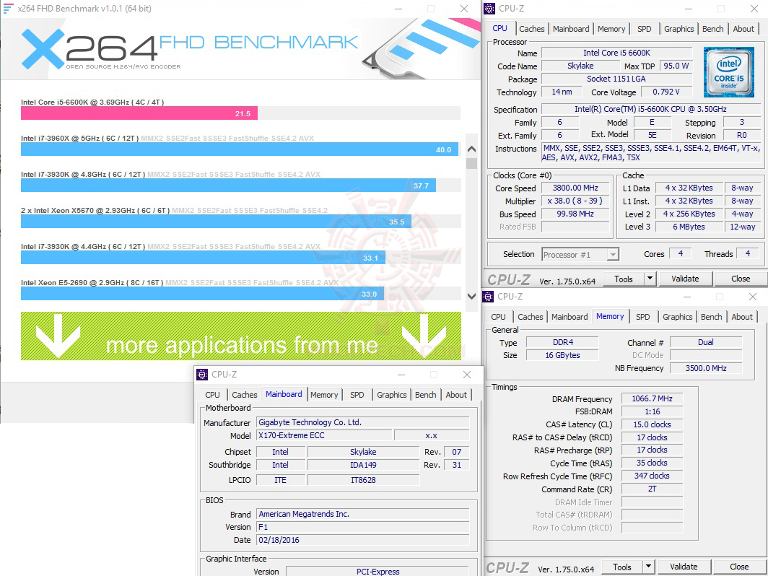Click the Manufacturer field Gigabyte Technology Co. Ltd.
The image size is (768, 576).
click(x=363, y=422)
